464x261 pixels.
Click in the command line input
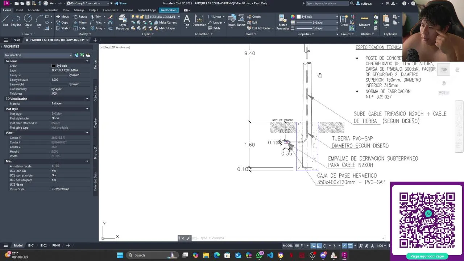(290, 238)
